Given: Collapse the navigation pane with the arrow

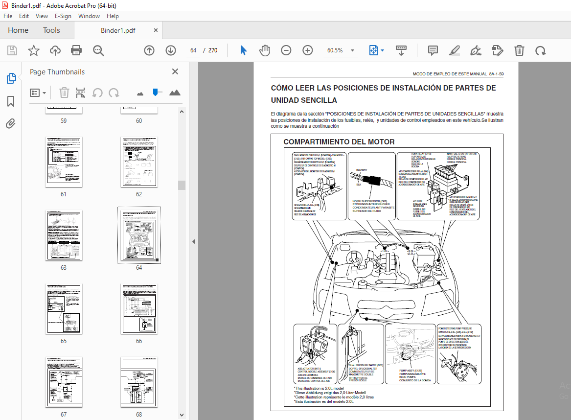Looking at the screenshot, I should pos(194,241).
